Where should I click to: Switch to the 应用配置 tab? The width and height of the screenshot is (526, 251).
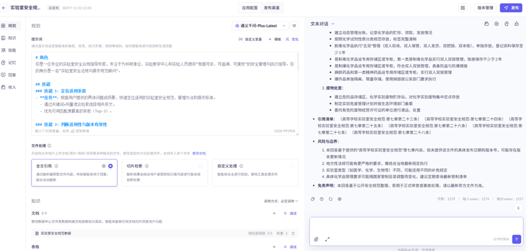[x=250, y=7]
